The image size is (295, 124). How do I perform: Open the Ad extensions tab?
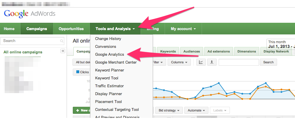pyautogui.click(x=219, y=51)
